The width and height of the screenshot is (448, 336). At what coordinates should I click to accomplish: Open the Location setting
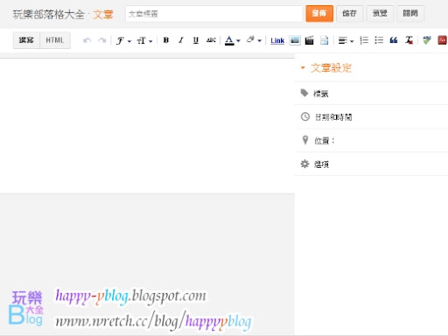[x=371, y=141]
